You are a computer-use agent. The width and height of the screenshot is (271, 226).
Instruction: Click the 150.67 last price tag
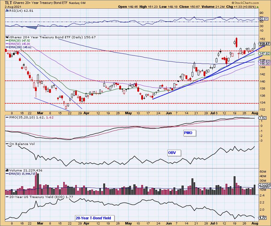tap(264, 44)
